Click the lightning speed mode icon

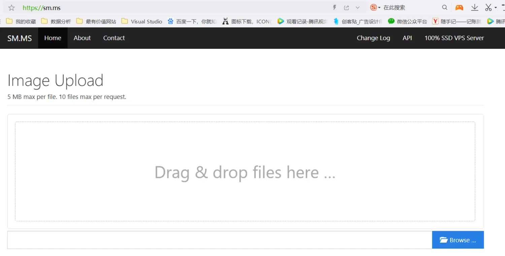[335, 7]
